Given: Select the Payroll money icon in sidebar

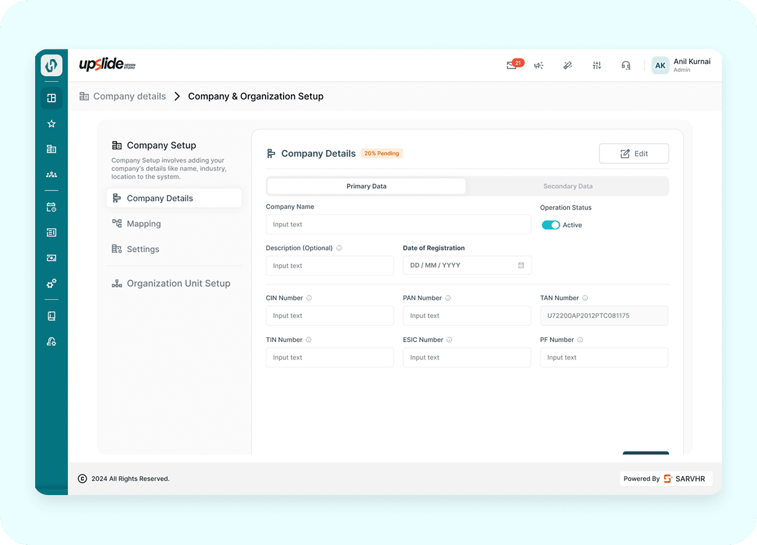Looking at the screenshot, I should point(51,258).
